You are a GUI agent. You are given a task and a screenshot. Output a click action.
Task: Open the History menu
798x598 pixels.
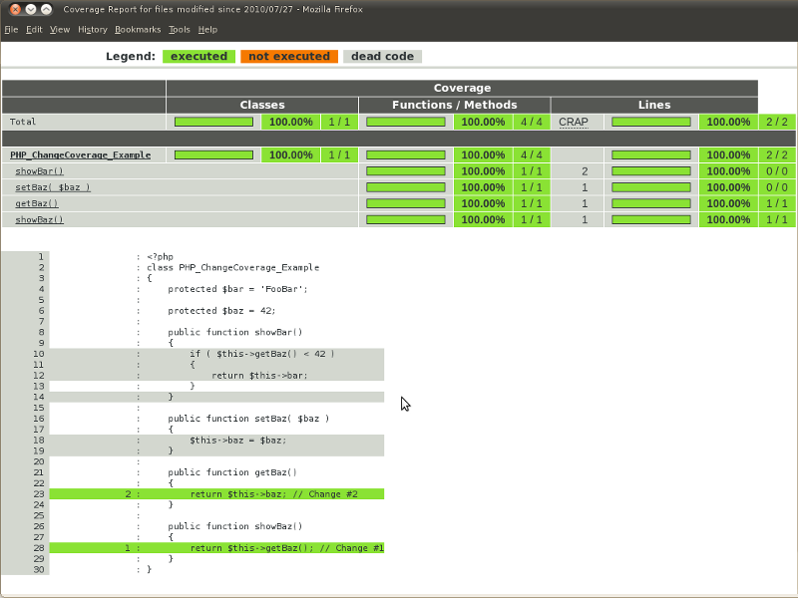click(x=92, y=29)
